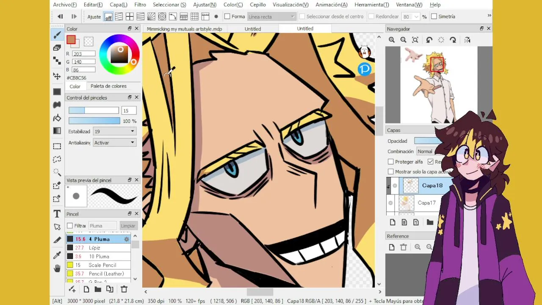Select the Text tool
The height and width of the screenshot is (305, 542).
tap(57, 213)
